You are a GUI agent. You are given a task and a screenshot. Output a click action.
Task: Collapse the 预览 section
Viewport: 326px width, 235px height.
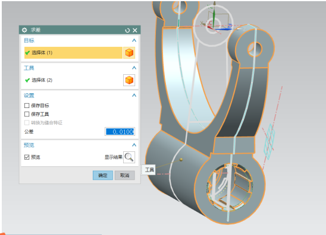[134, 145]
